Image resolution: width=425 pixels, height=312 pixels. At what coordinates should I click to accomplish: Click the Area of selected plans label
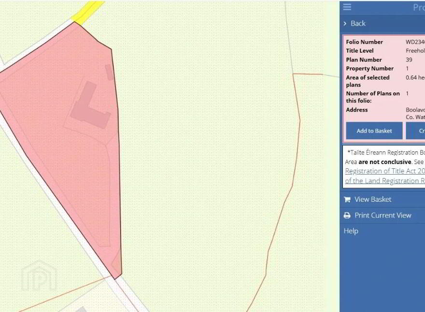click(x=368, y=81)
